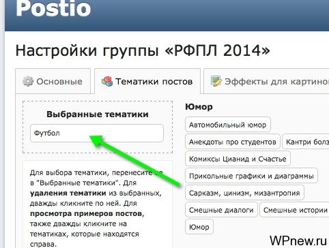Select the Футбол selected topic
This screenshot has height=248, width=329.
97,133
